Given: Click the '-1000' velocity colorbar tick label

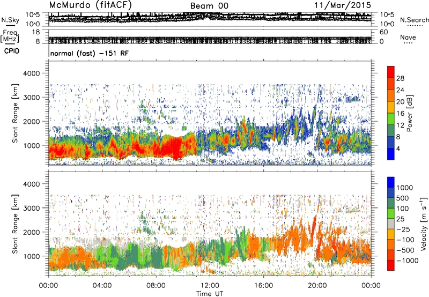Looking at the screenshot, I should pyautogui.click(x=408, y=261).
